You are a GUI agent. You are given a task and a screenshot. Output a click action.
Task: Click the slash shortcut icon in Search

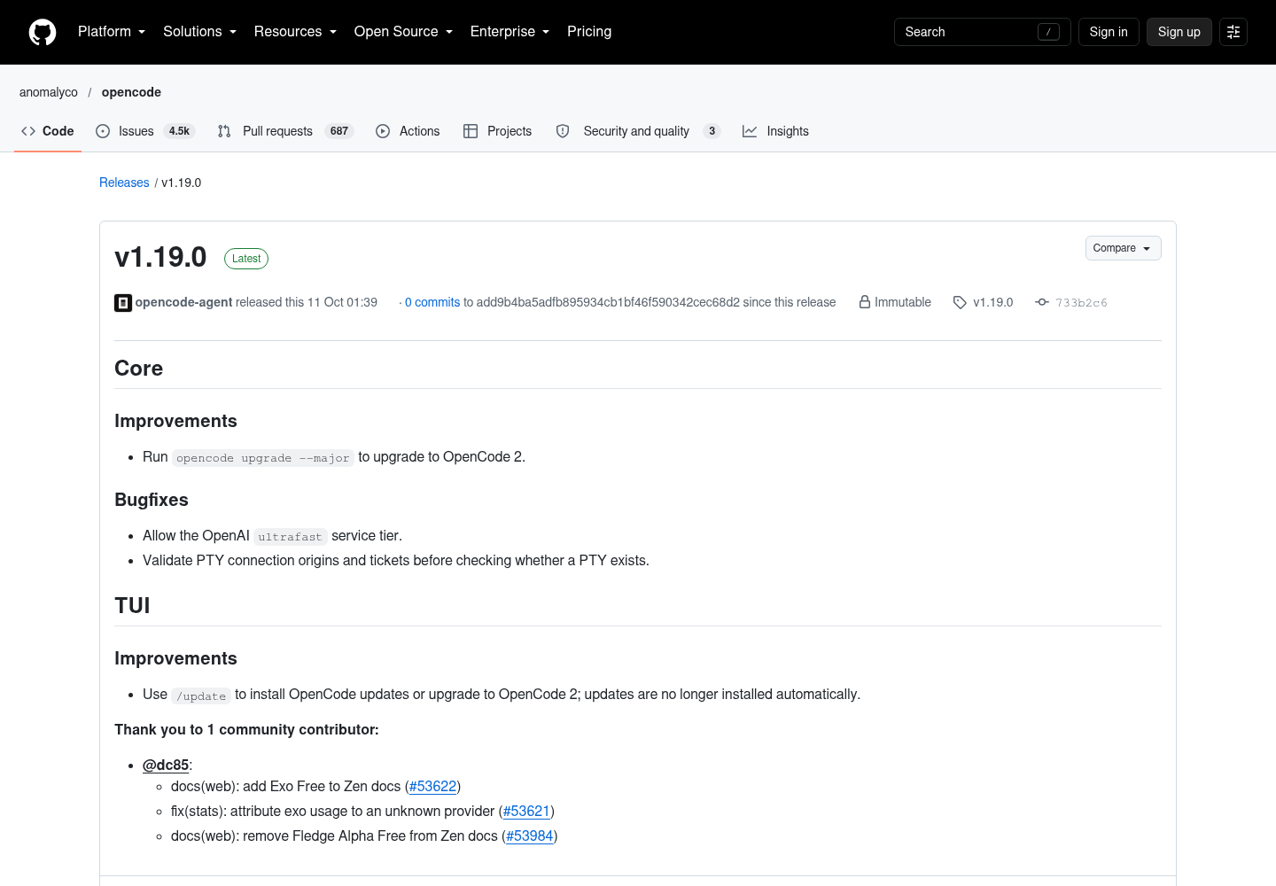1048,32
